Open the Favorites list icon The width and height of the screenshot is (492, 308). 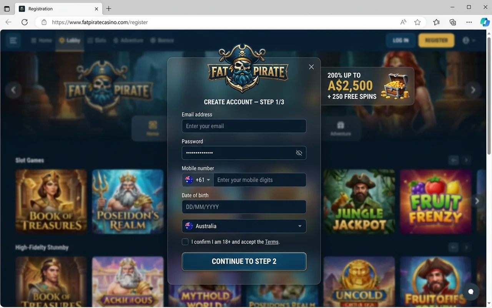436,22
